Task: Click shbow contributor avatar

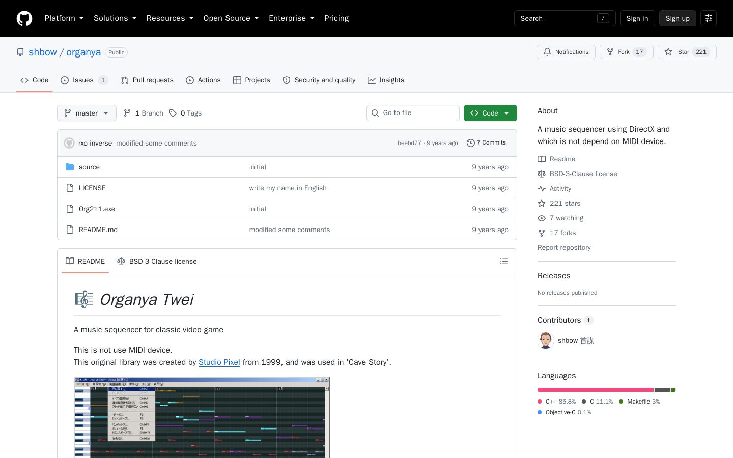Action: point(546,340)
